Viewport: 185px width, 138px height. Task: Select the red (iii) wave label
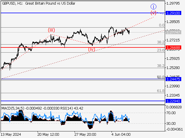(51, 30)
